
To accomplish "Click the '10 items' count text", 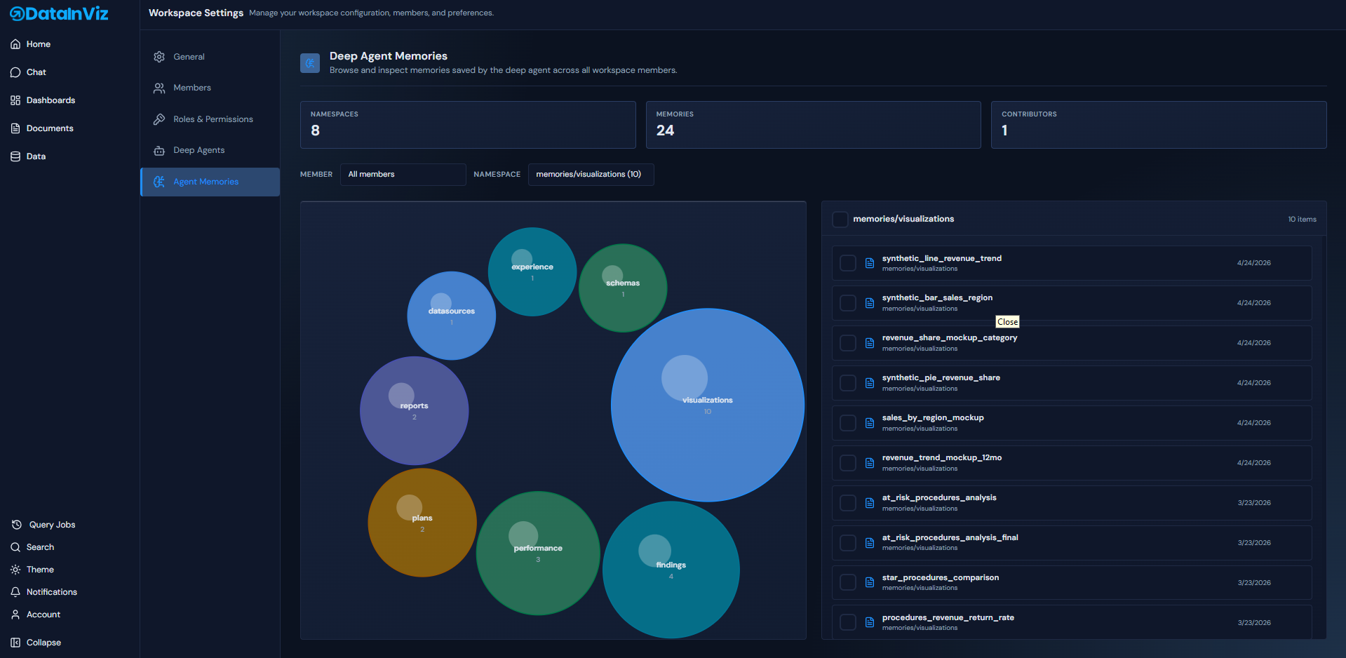I will coord(1302,220).
